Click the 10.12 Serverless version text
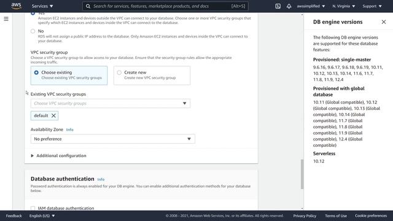Viewport: 393px width, 221px height. pyautogui.click(x=319, y=161)
